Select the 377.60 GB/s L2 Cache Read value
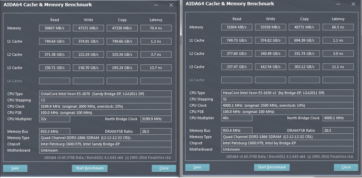Viewport: 362px width, 178px height. [236, 53]
